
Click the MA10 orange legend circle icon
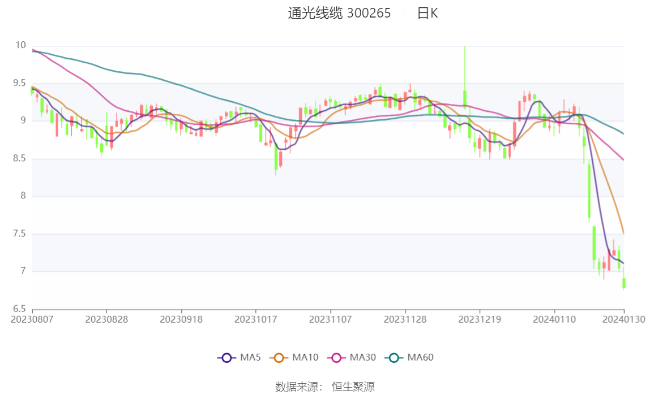[279, 358]
